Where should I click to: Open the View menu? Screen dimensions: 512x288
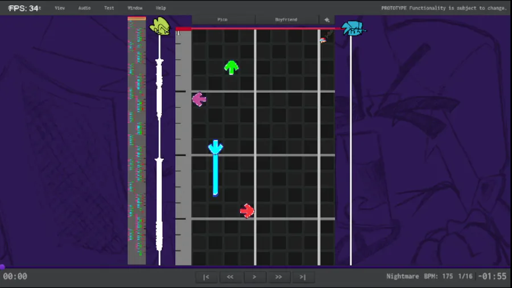[x=60, y=8]
